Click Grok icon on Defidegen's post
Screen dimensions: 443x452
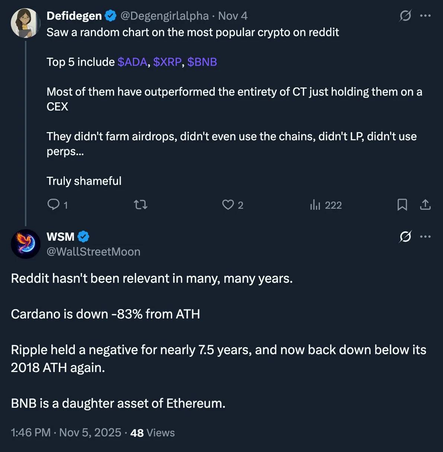[x=405, y=16]
